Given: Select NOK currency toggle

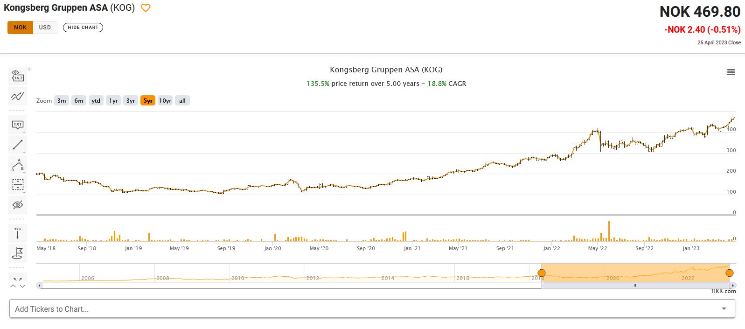Looking at the screenshot, I should tap(20, 28).
